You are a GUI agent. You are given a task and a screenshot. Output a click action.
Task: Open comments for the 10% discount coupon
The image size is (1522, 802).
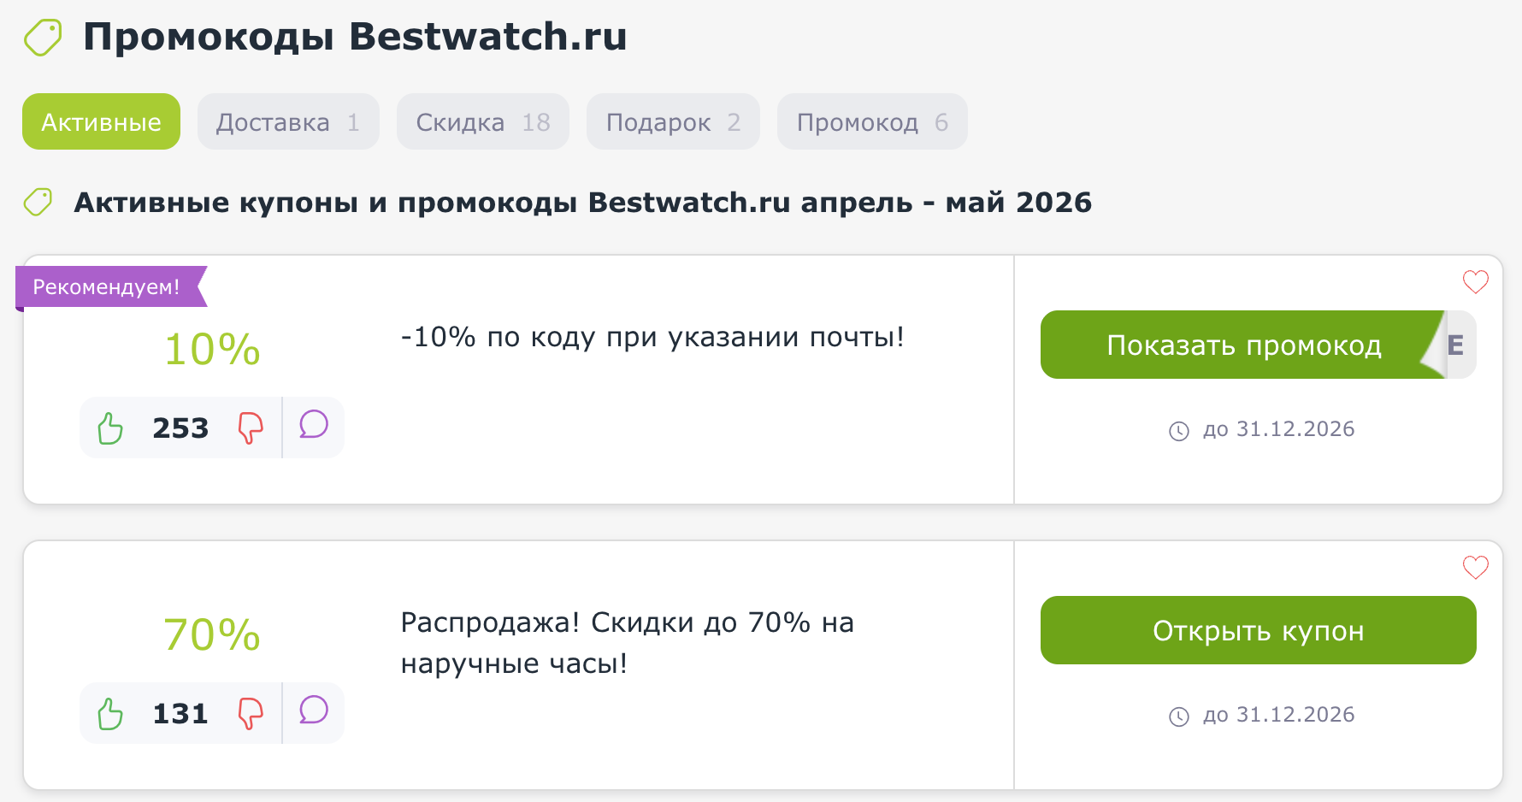click(313, 425)
